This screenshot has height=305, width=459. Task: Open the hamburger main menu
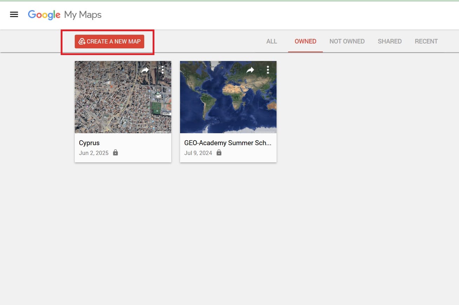click(x=14, y=15)
